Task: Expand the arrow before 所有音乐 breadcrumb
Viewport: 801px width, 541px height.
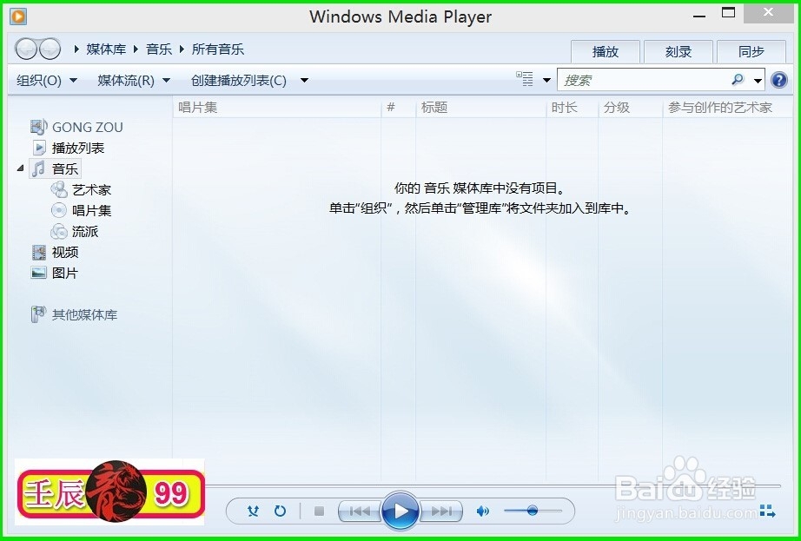Action: (182, 49)
